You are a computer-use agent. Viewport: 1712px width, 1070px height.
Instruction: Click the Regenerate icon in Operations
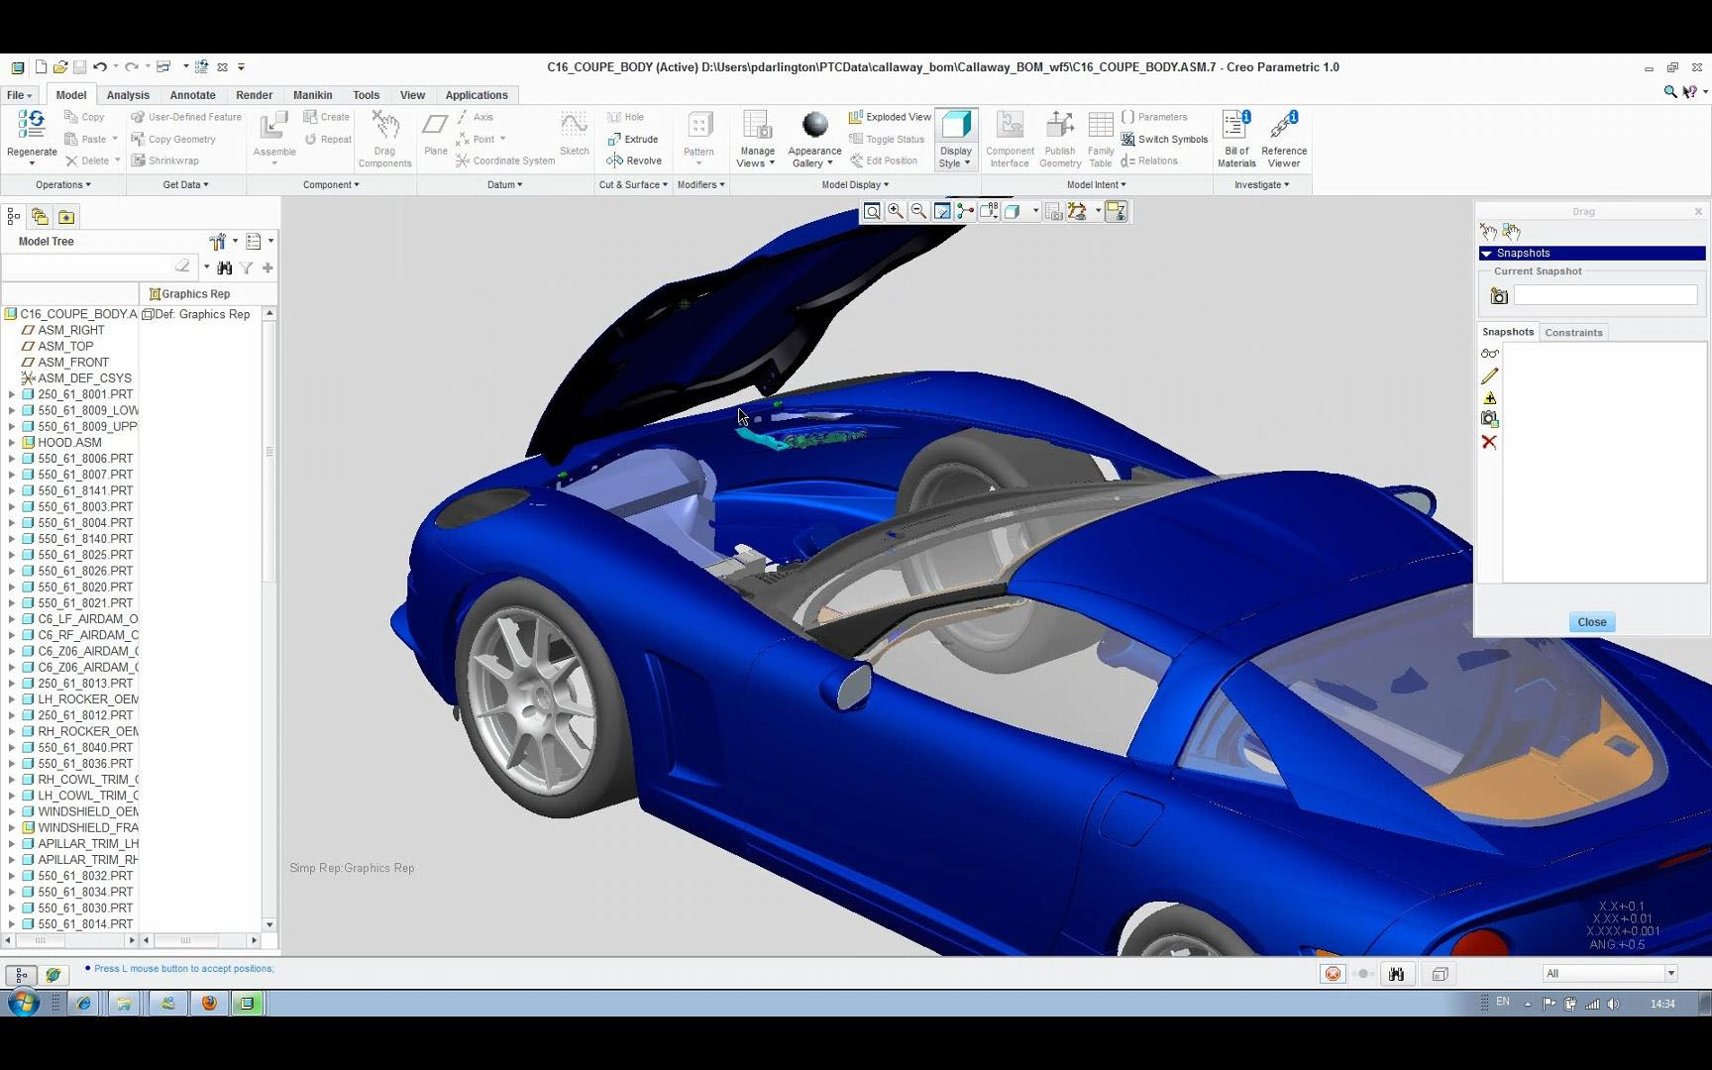click(31, 125)
